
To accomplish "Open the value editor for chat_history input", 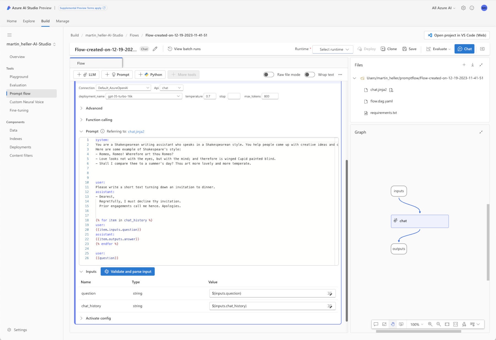I will tap(330, 306).
